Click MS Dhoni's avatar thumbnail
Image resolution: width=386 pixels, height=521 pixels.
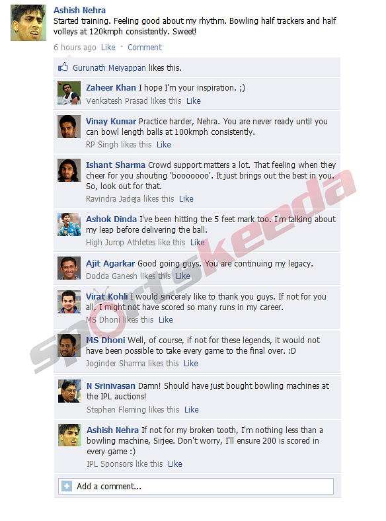(69, 346)
